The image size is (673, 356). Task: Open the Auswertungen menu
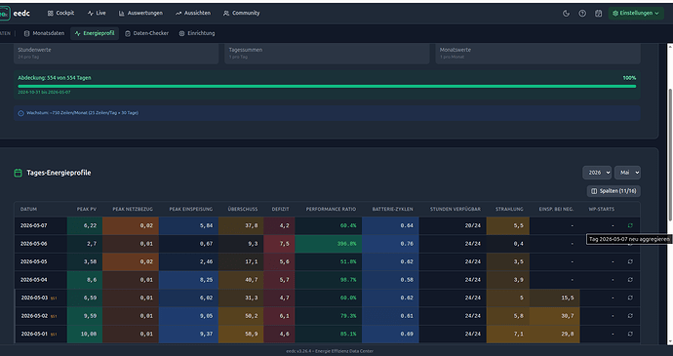[x=140, y=14]
